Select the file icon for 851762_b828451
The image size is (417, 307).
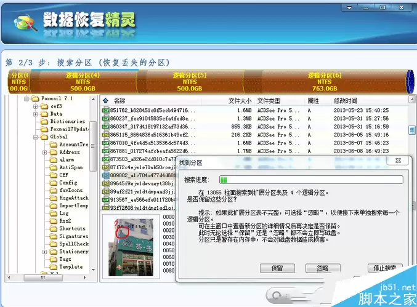(105, 111)
